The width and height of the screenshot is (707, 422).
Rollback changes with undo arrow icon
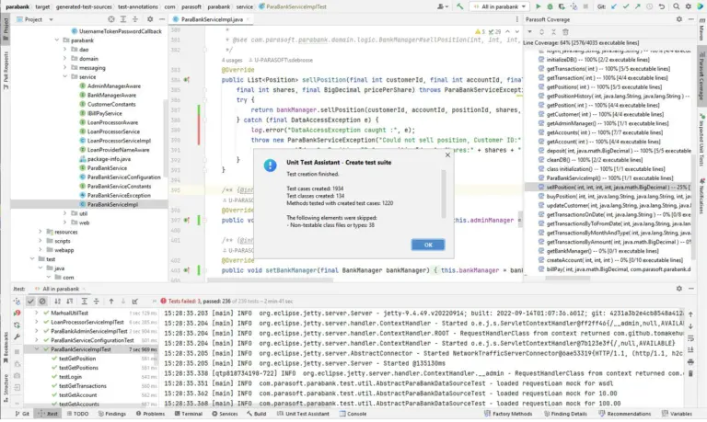pyautogui.click(x=662, y=6)
